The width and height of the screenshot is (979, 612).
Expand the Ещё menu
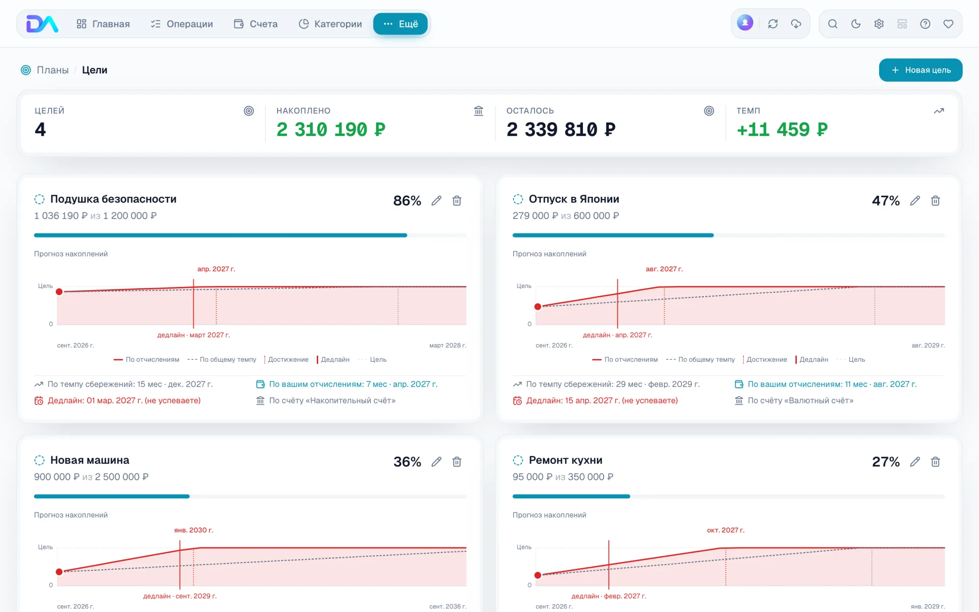(400, 24)
